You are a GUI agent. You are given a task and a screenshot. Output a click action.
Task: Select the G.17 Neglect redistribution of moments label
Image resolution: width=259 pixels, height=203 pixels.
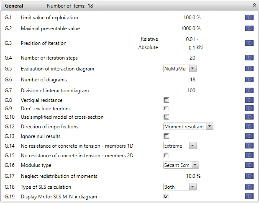[59, 176]
